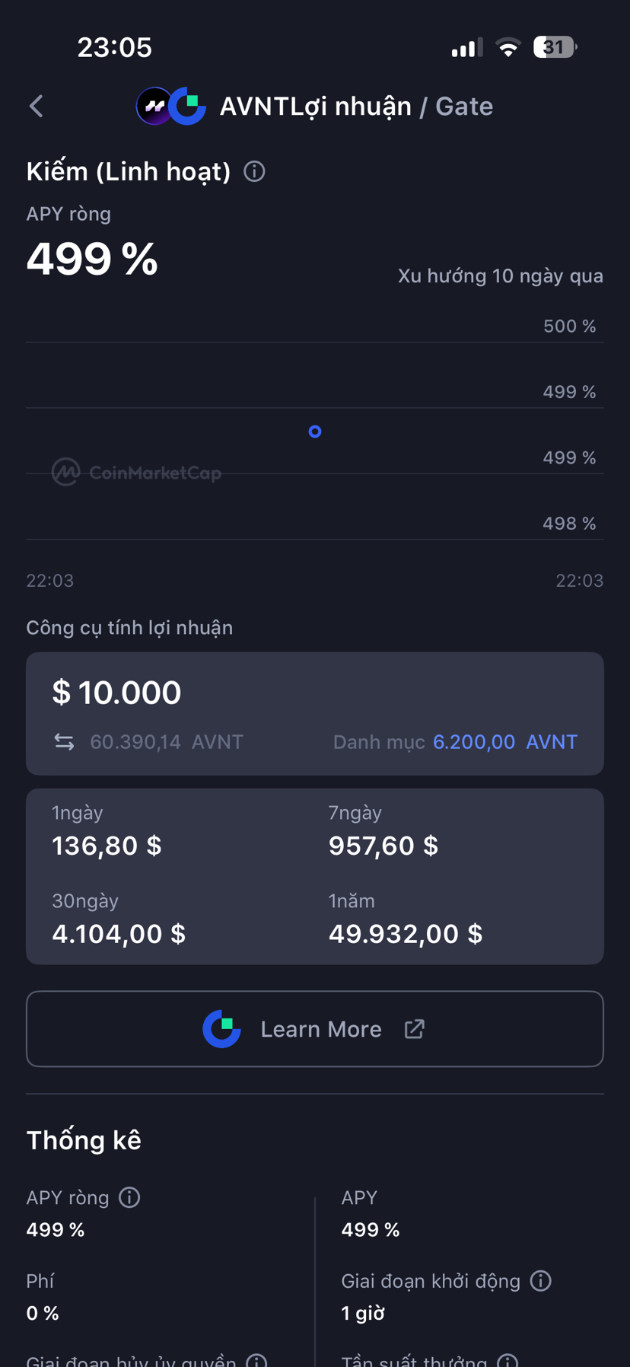Tap the 60.390,14 AVNT converted amount

[x=167, y=742]
